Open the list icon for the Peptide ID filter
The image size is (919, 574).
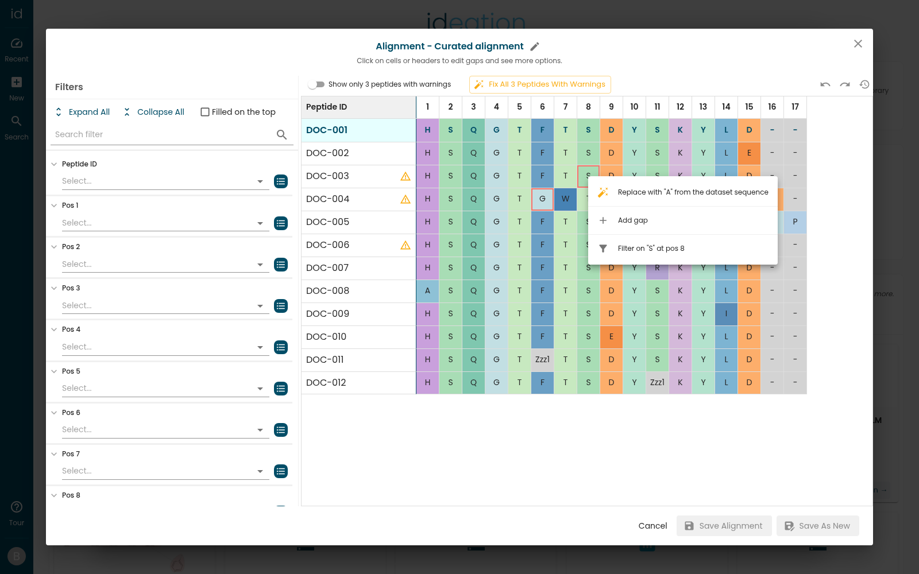point(281,181)
